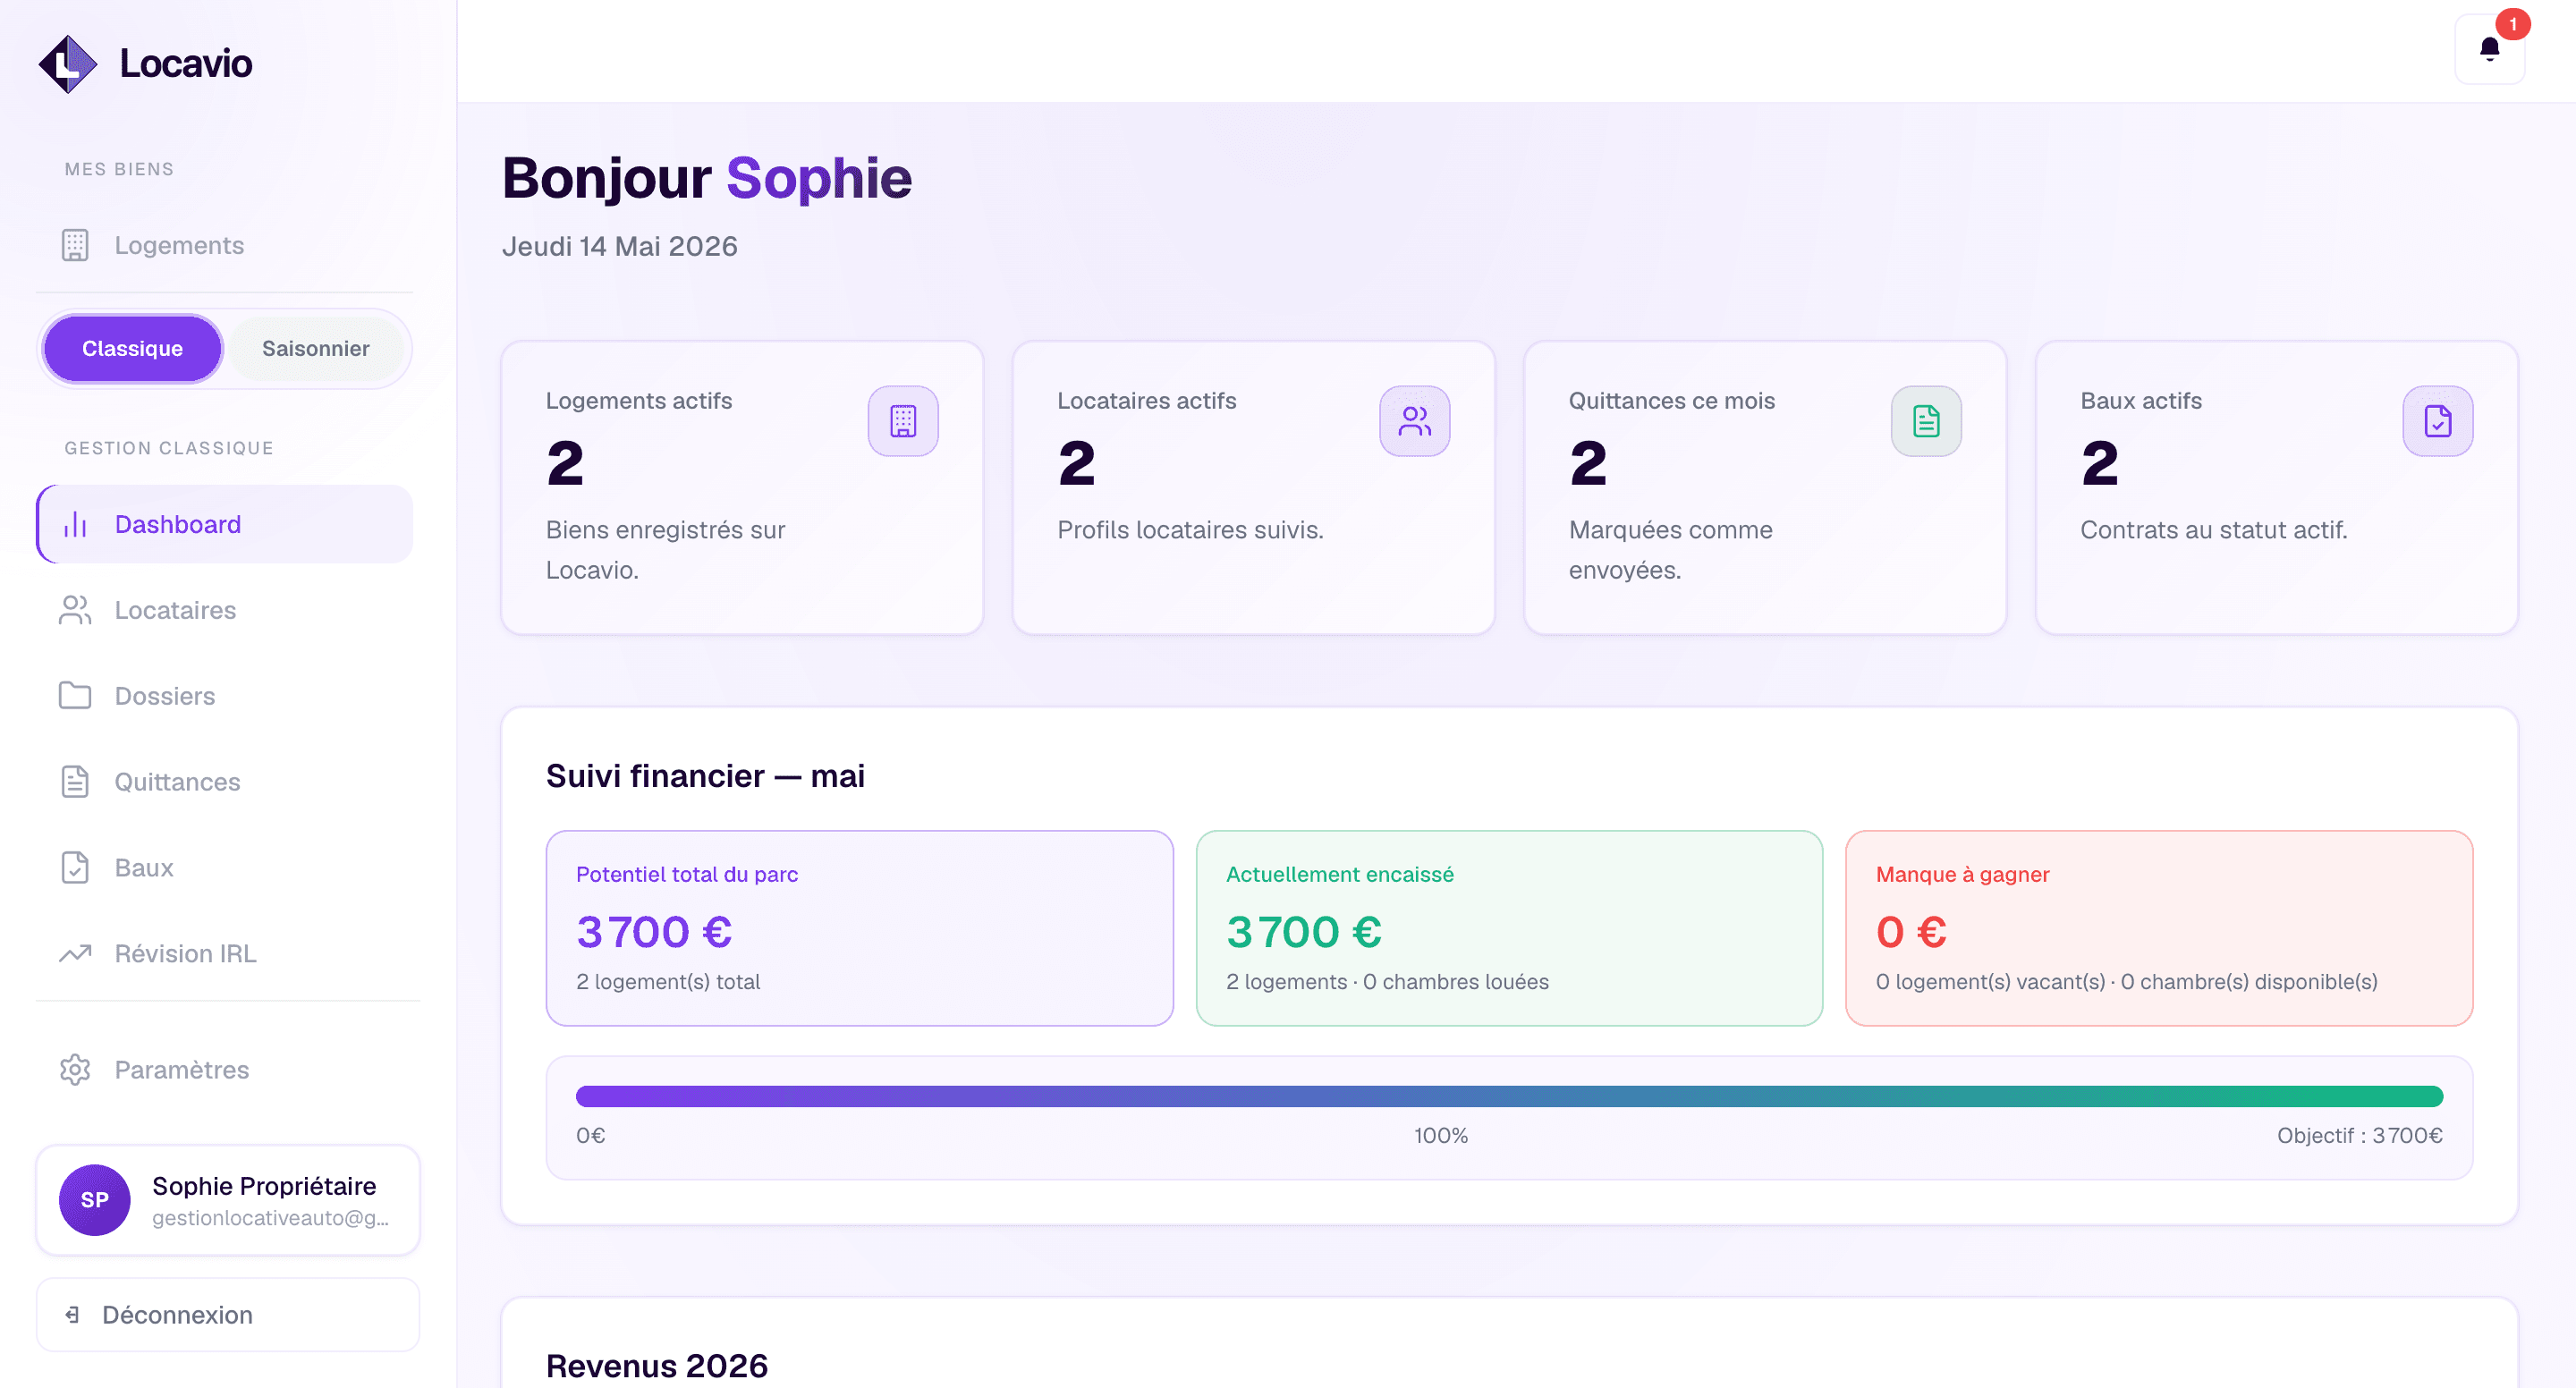The height and width of the screenshot is (1388, 2576).
Task: Click the Locavio brand name
Action: pos(186,64)
